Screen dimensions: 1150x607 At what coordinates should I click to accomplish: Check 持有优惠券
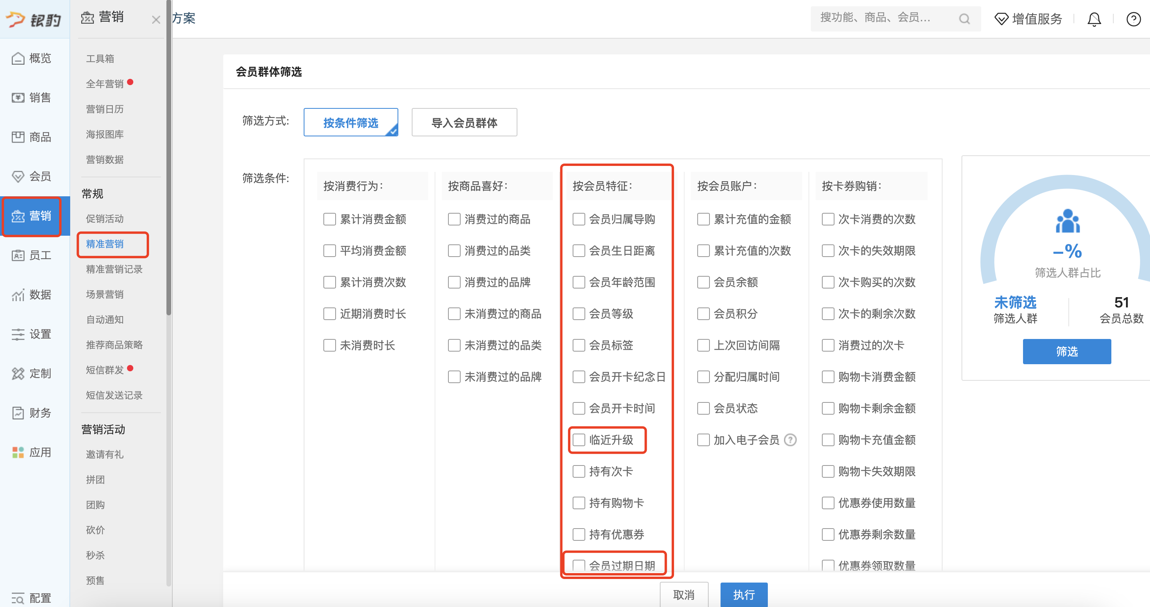coord(579,534)
